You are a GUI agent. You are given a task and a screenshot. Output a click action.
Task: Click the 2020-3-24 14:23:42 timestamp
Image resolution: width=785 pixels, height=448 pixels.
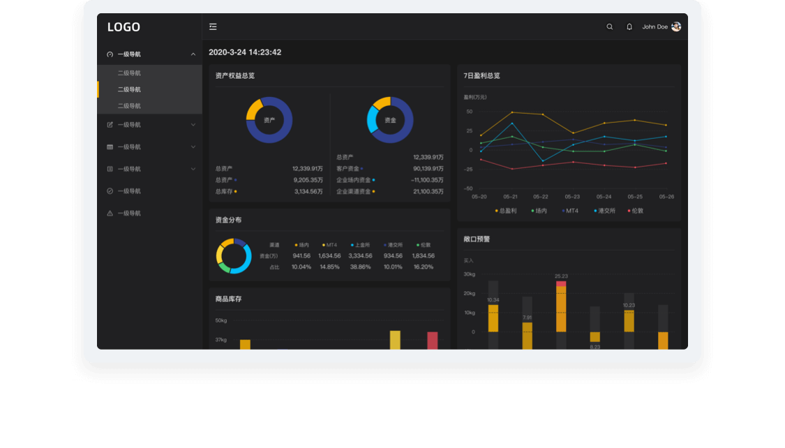click(x=245, y=52)
